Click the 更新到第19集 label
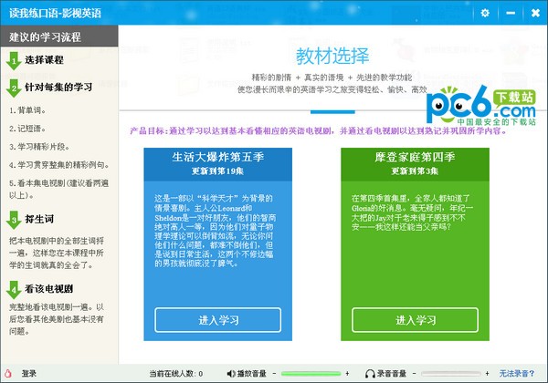The image size is (548, 383). [x=217, y=171]
